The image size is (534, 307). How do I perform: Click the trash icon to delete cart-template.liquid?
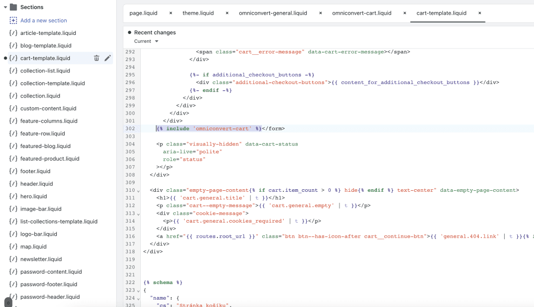coord(96,58)
